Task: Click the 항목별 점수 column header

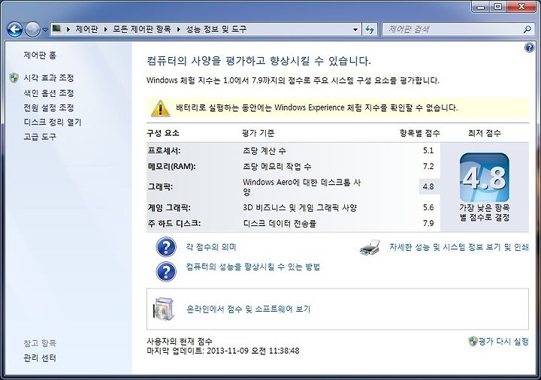Action: (x=419, y=133)
